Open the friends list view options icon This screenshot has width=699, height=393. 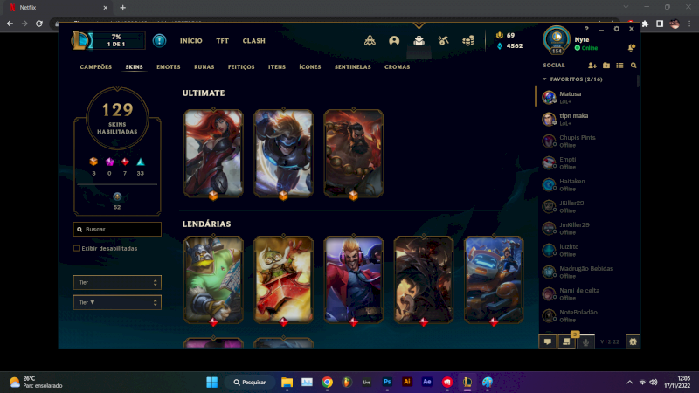[619, 65]
